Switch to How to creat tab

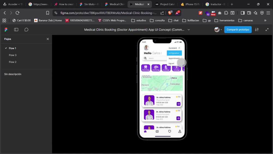pyautogui.click(x=64, y=4)
